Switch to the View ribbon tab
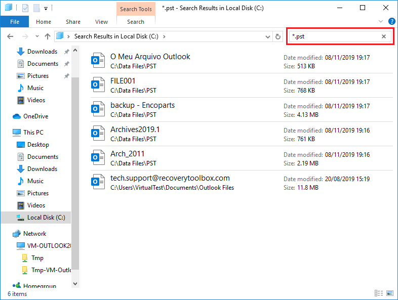This screenshot has height=300, width=398. pyautogui.click(x=101, y=22)
